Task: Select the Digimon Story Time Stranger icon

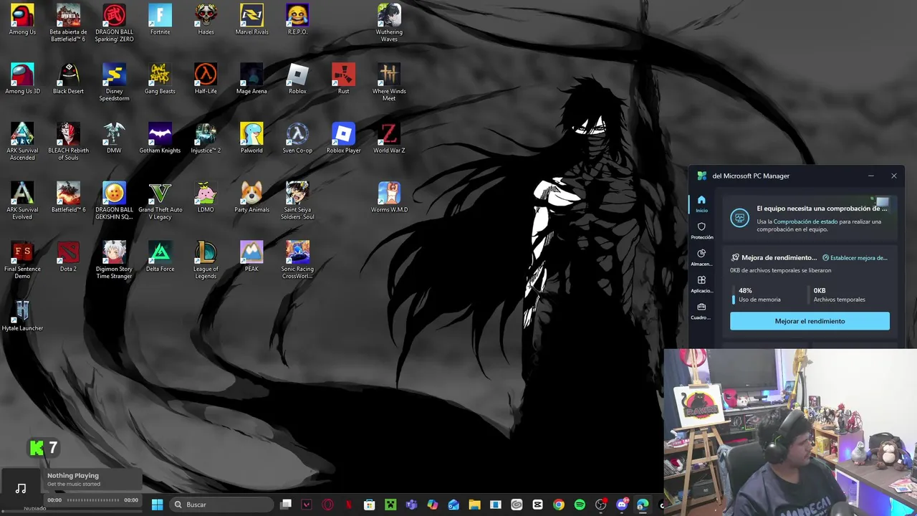Action: (x=114, y=260)
